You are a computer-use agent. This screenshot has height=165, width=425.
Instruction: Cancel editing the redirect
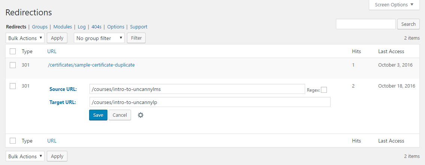click(120, 115)
